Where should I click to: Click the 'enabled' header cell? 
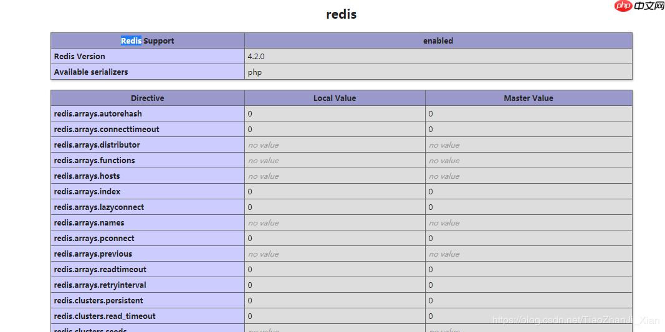[x=438, y=40]
